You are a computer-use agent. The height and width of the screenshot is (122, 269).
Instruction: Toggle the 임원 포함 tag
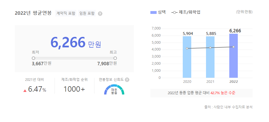pos(87,13)
